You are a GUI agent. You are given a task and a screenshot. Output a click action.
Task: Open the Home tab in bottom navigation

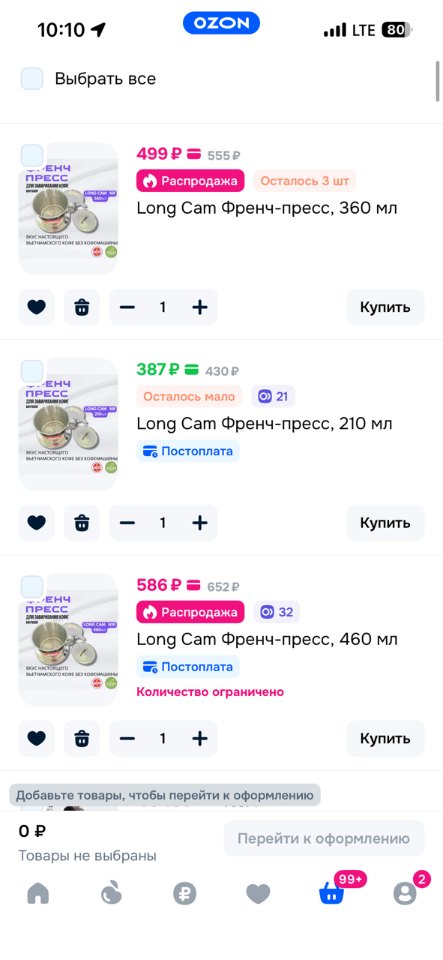point(37,893)
